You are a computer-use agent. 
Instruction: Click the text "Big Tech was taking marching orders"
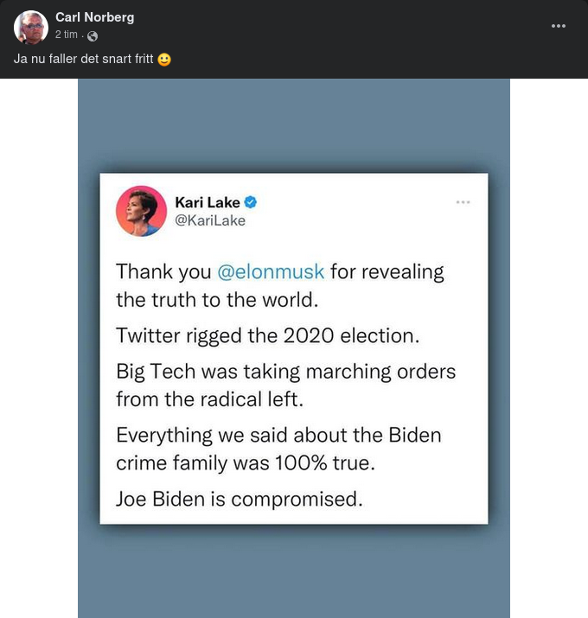[x=285, y=371]
